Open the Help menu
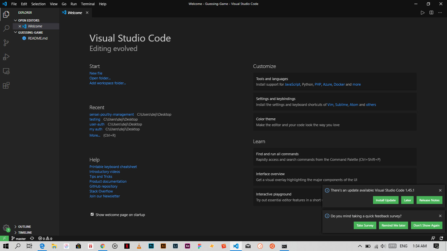447x251 pixels. (x=102, y=4)
